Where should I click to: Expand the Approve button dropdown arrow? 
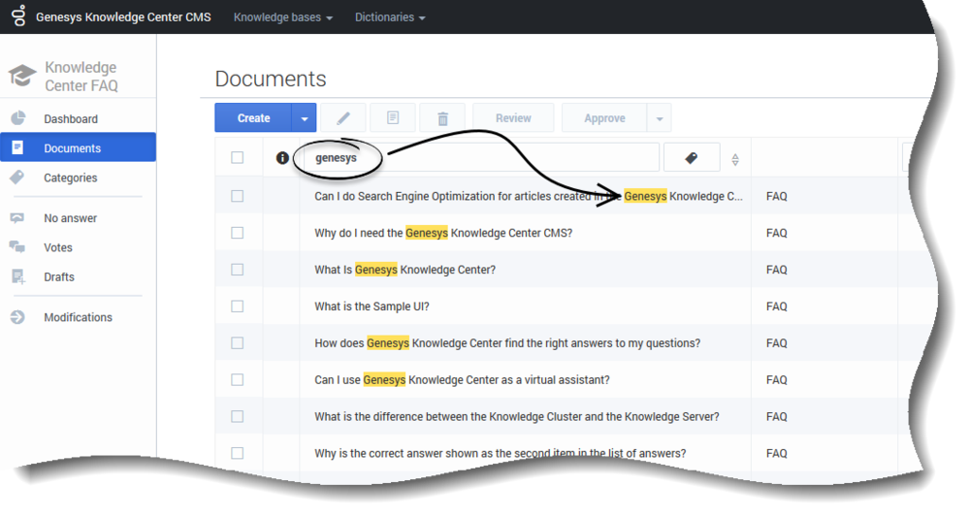[660, 117]
